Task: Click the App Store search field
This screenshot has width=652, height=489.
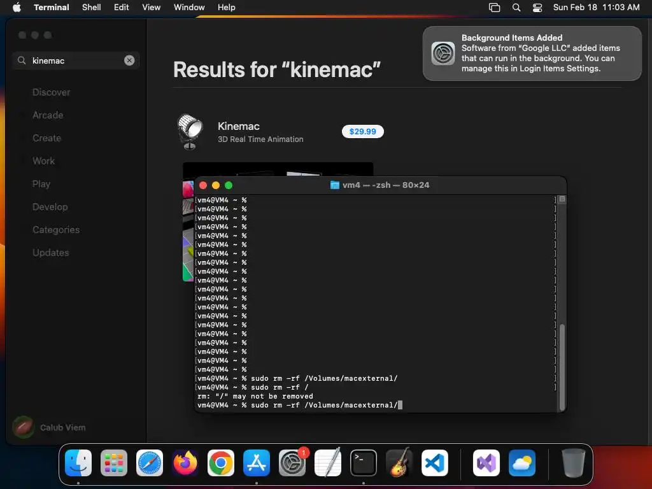Action: 76,60
